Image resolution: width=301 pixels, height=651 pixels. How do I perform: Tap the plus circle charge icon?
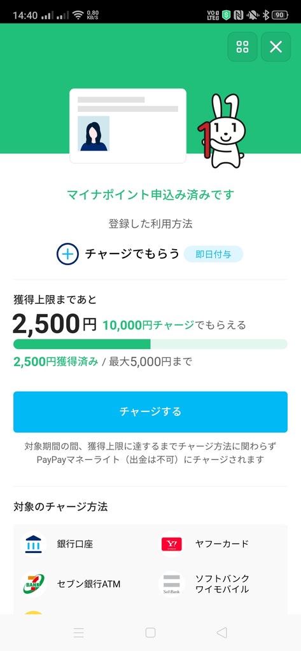(67, 254)
